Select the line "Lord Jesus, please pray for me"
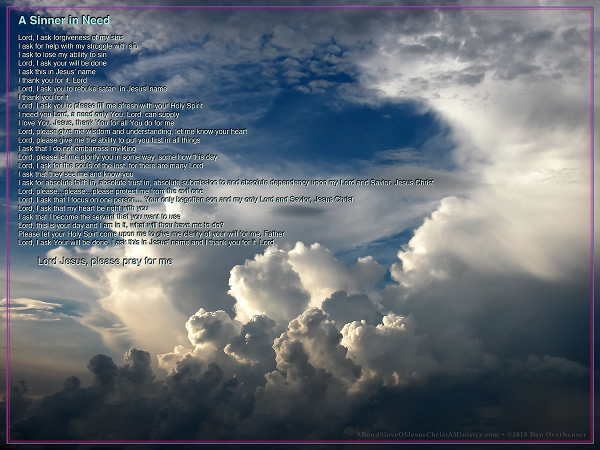600x450 pixels. [105, 261]
